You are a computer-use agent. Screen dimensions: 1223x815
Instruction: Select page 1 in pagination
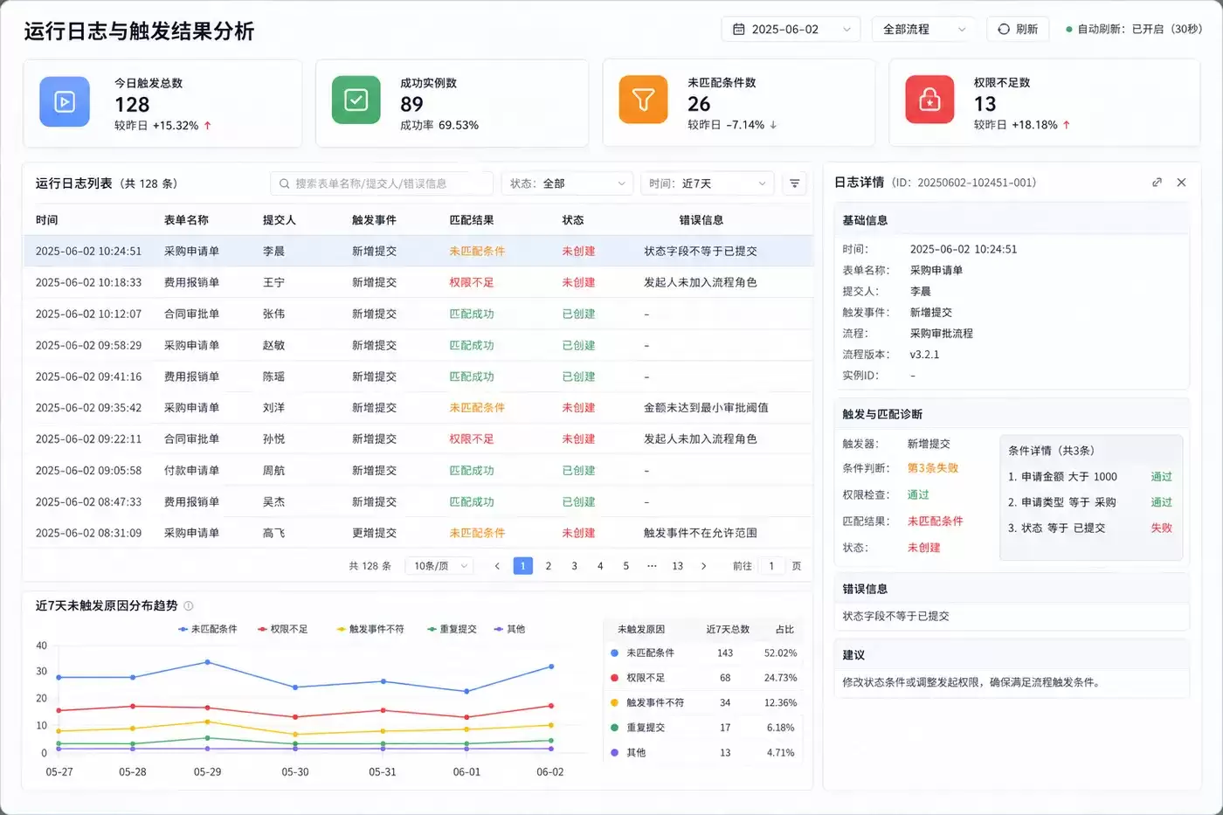tap(522, 566)
